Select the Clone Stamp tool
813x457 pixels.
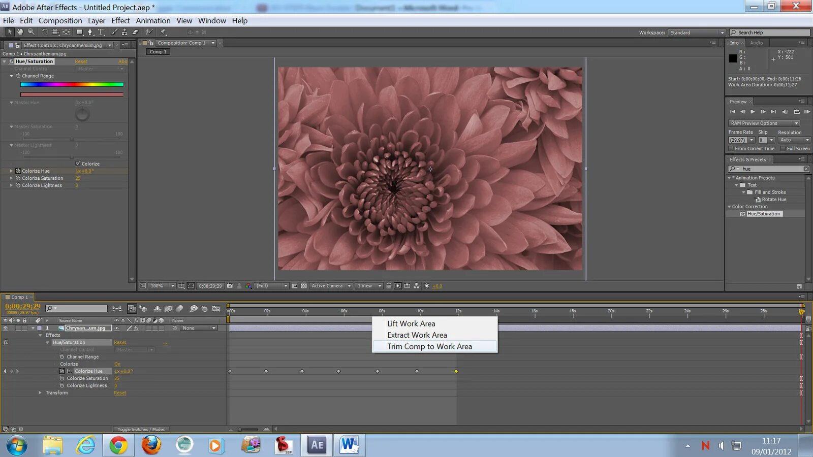click(124, 32)
